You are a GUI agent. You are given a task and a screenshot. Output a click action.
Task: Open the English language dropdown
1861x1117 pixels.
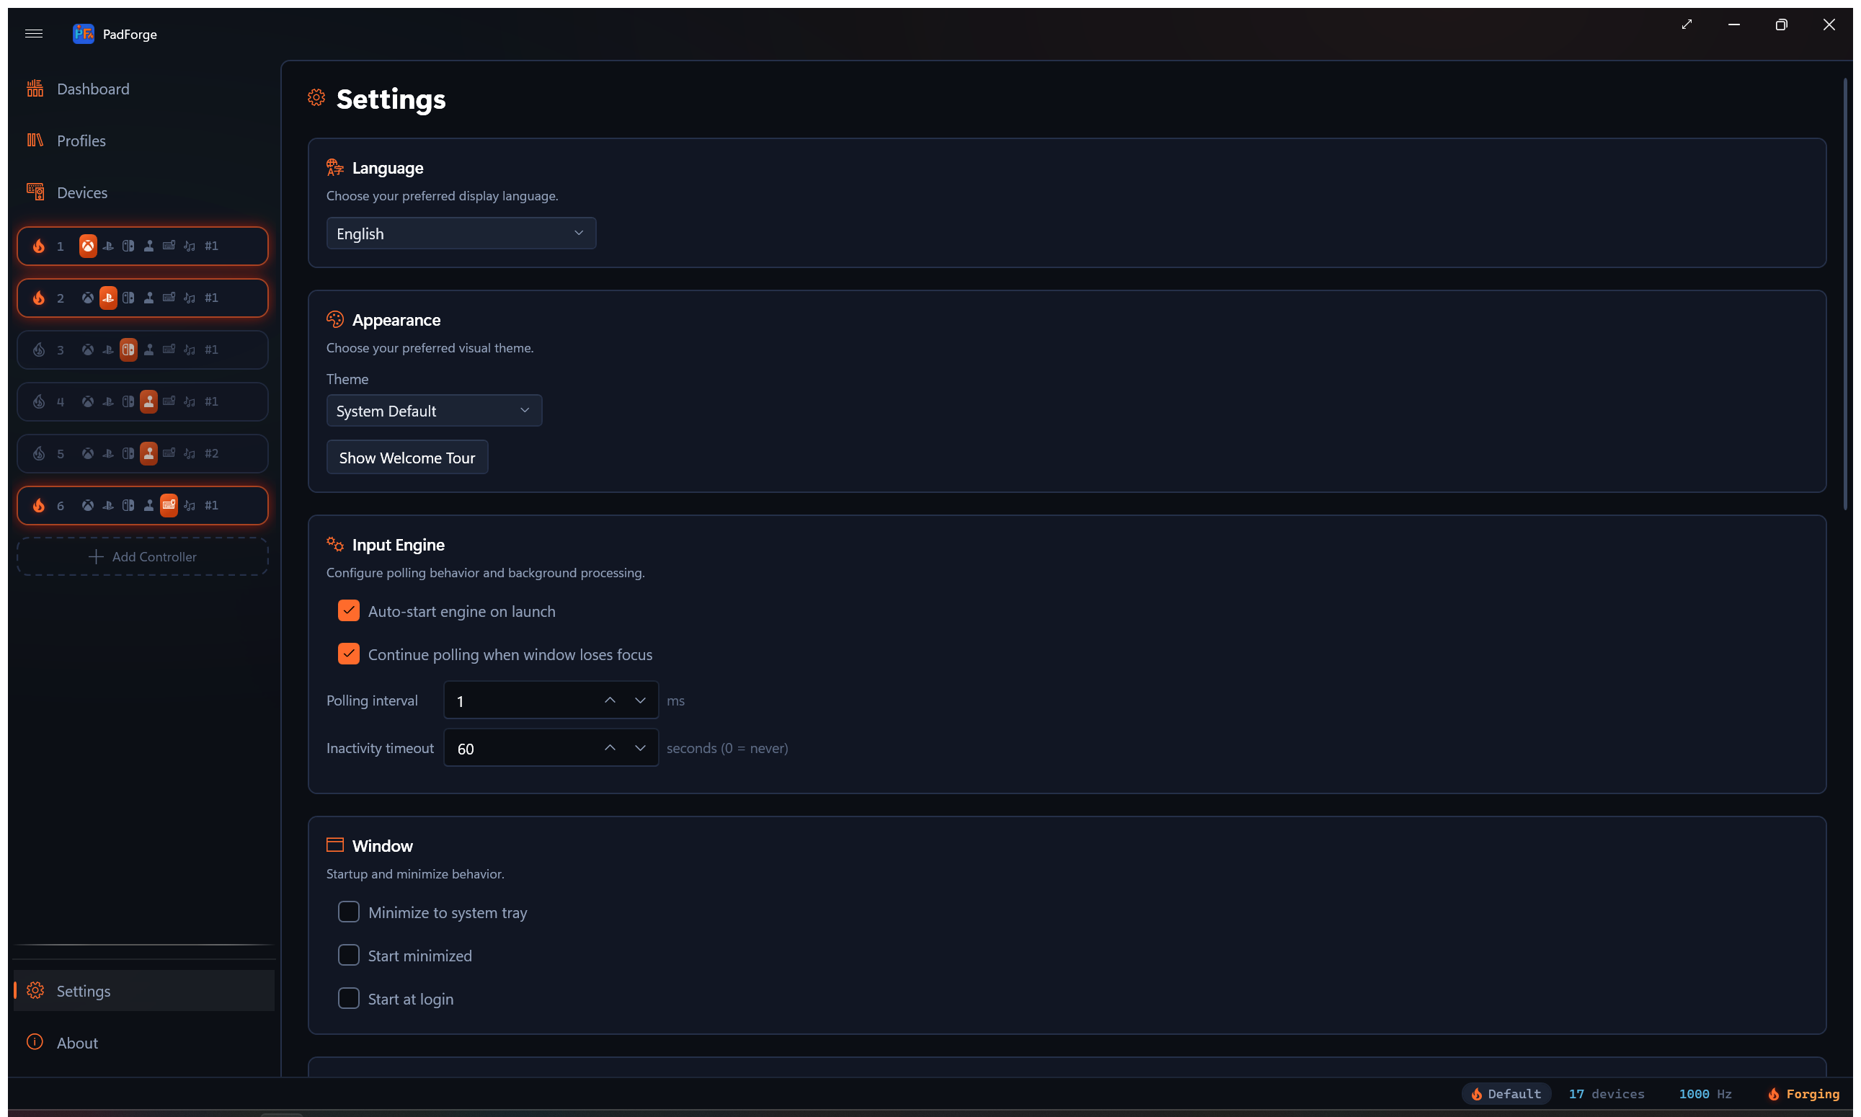pos(461,233)
